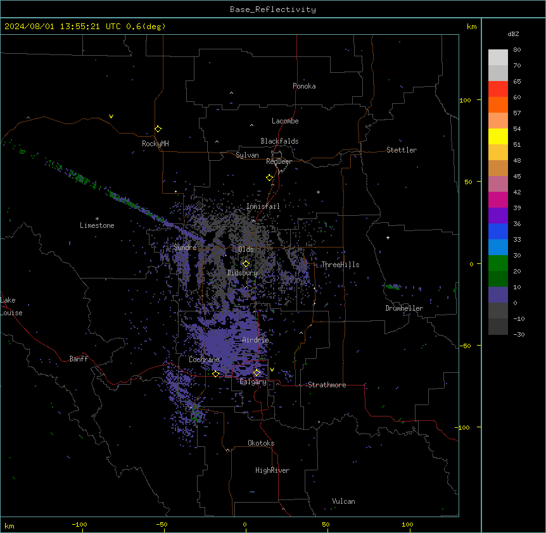
Task: Click the Sundre label
Action: 185,248
